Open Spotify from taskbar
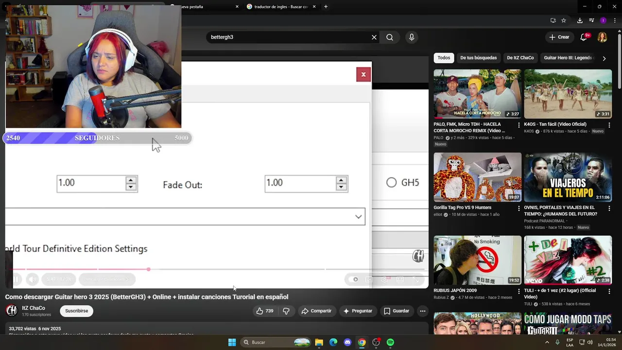Screen dimensions: 622x350 (390, 342)
